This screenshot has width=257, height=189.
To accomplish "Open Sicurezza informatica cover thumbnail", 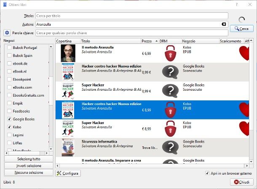I will click(x=68, y=148).
